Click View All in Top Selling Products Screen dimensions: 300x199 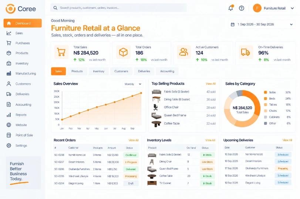[210, 84]
